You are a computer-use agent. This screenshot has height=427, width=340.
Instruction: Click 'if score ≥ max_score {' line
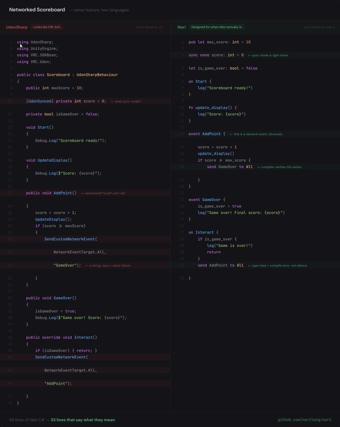click(x=224, y=160)
